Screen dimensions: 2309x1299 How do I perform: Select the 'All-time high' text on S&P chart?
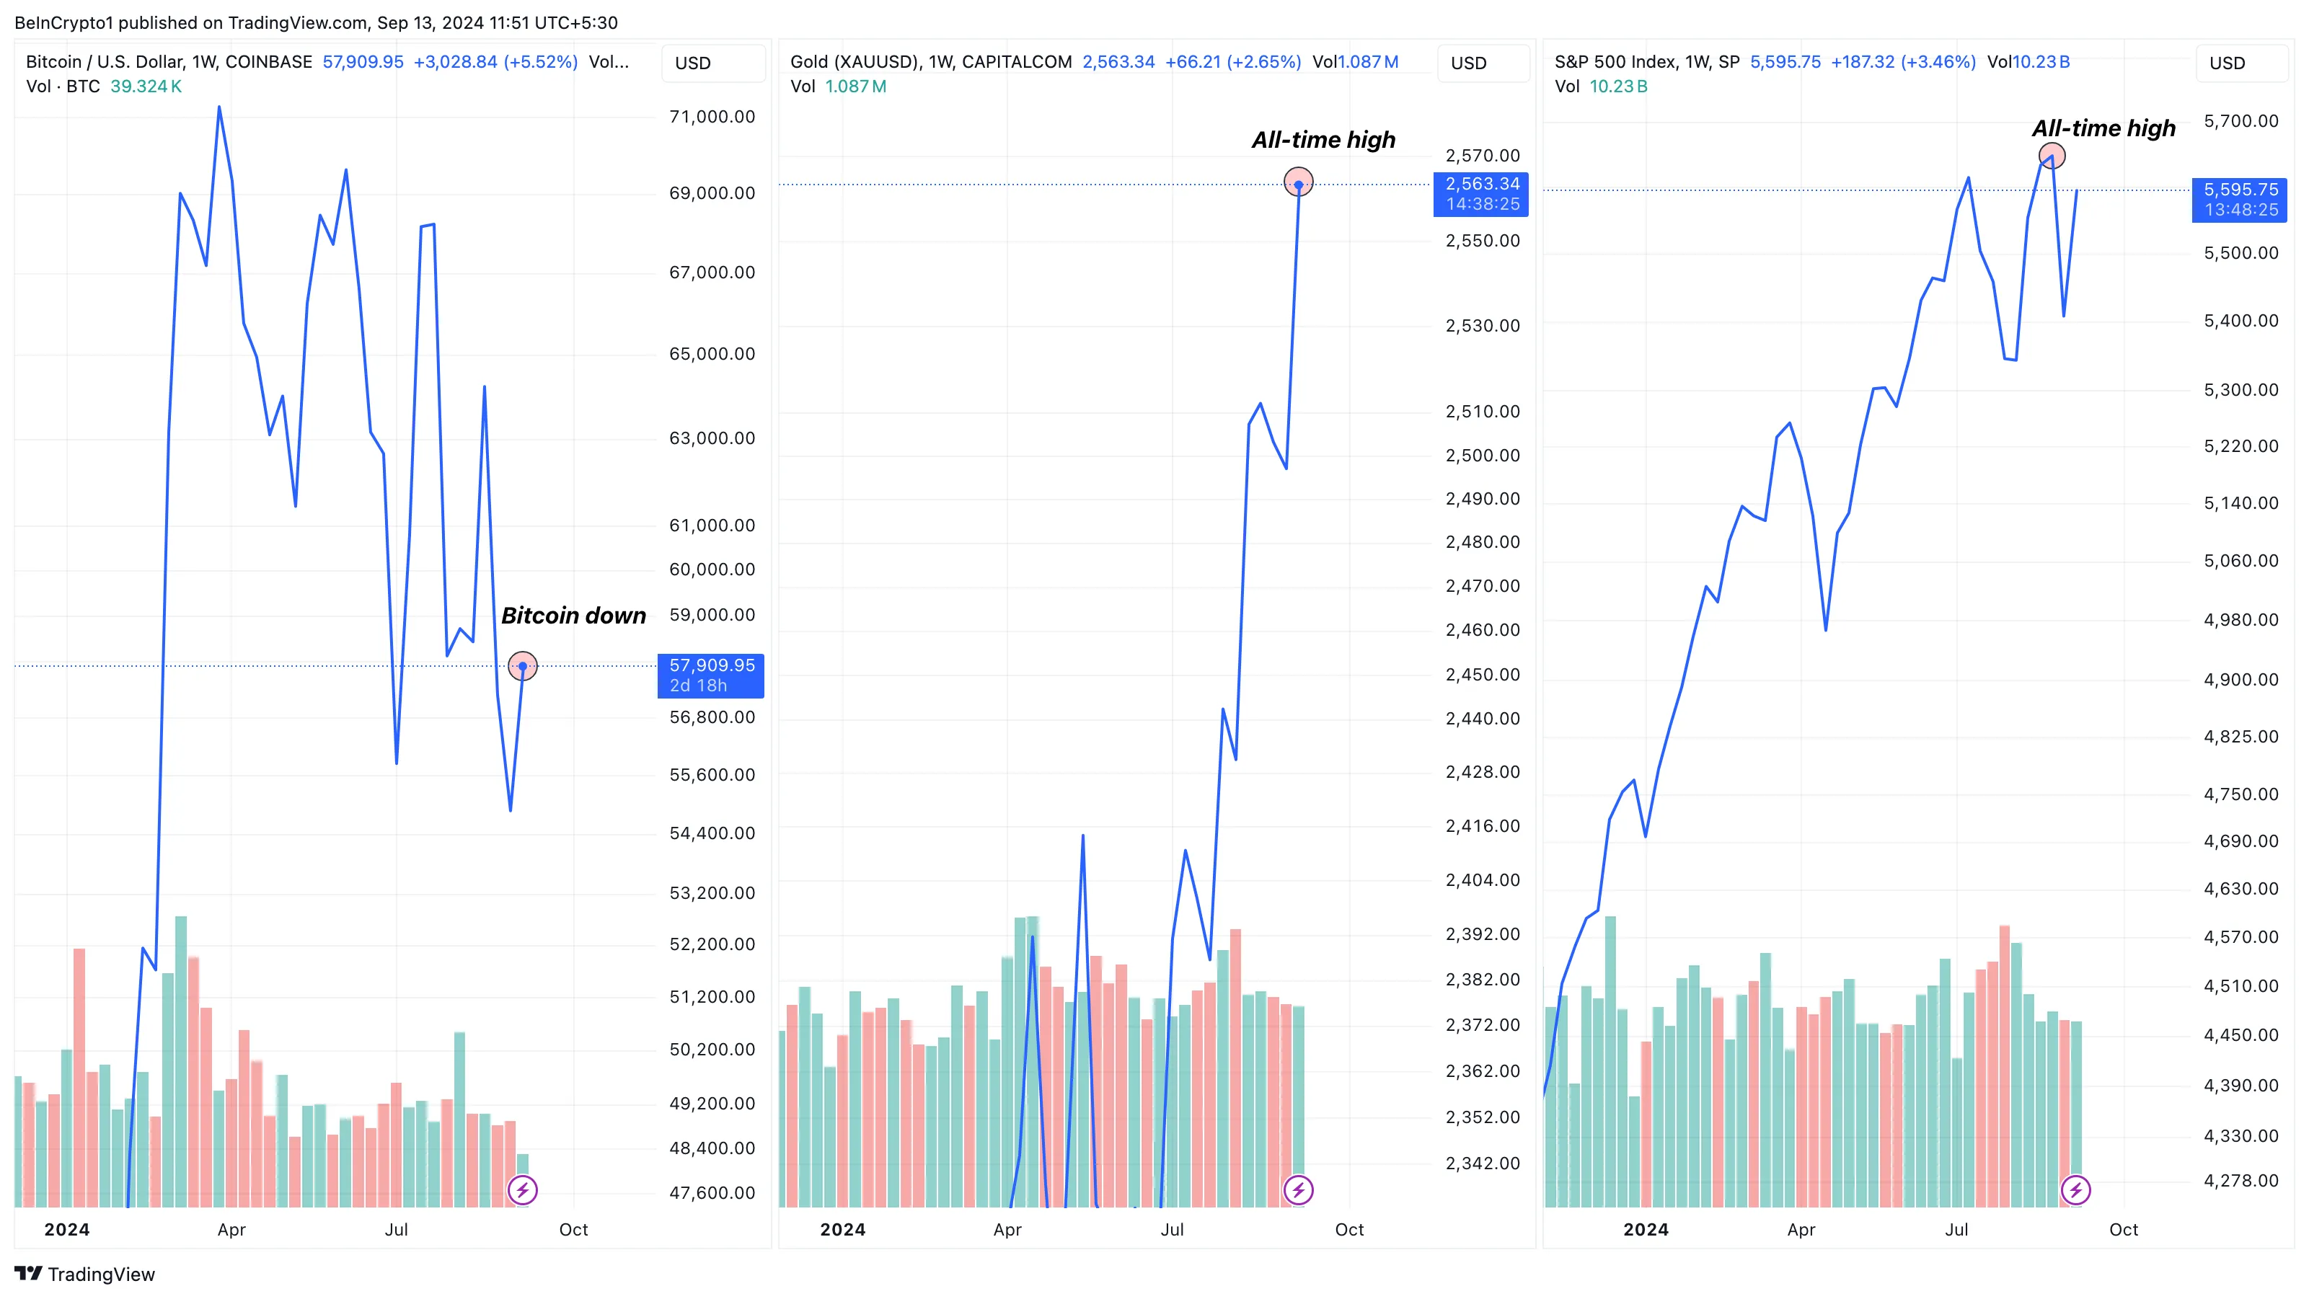2103,128
